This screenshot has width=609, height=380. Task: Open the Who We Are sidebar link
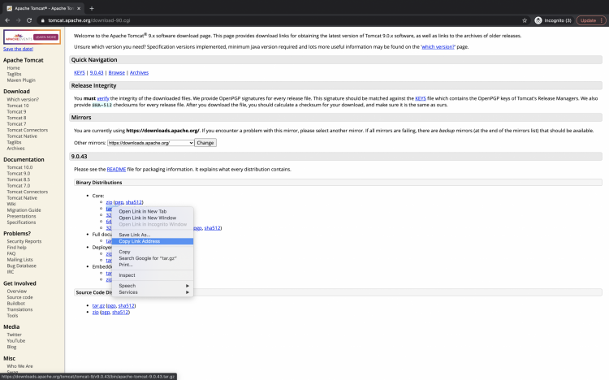tap(19, 366)
